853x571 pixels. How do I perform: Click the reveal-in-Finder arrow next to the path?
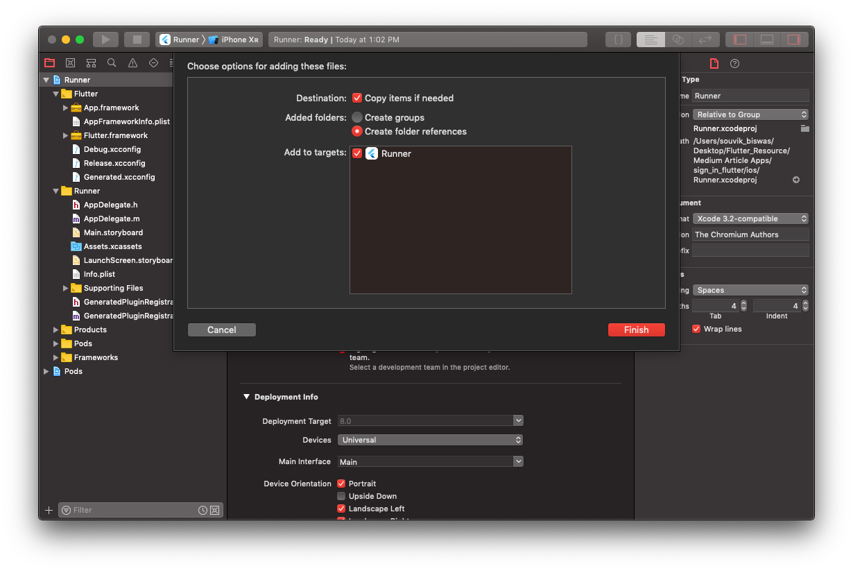tap(796, 180)
